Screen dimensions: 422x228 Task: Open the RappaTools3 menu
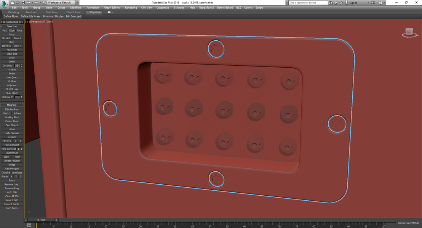pos(206,8)
